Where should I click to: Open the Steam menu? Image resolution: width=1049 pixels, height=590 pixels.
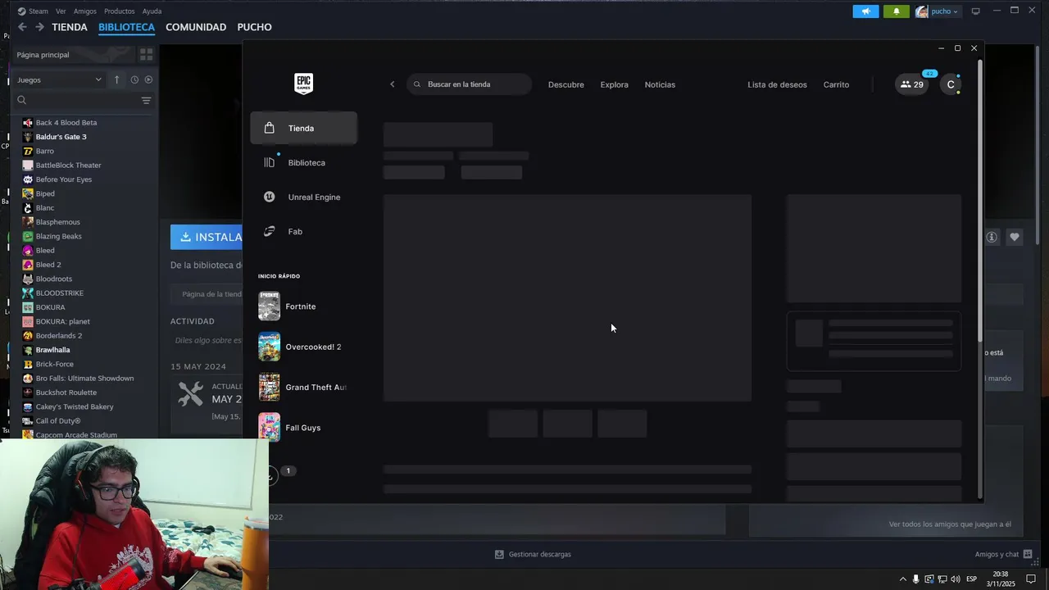pyautogui.click(x=33, y=11)
